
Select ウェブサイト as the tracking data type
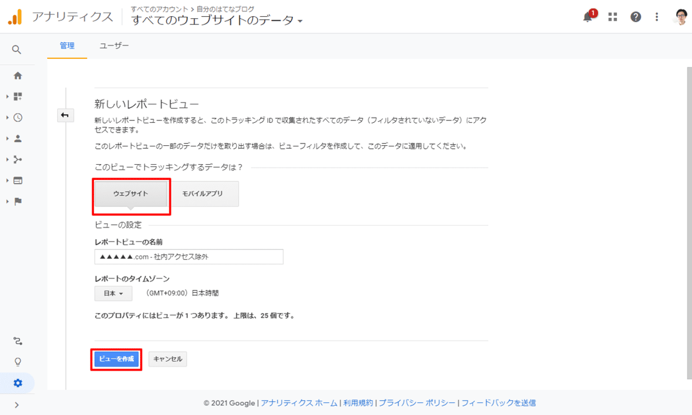(130, 195)
